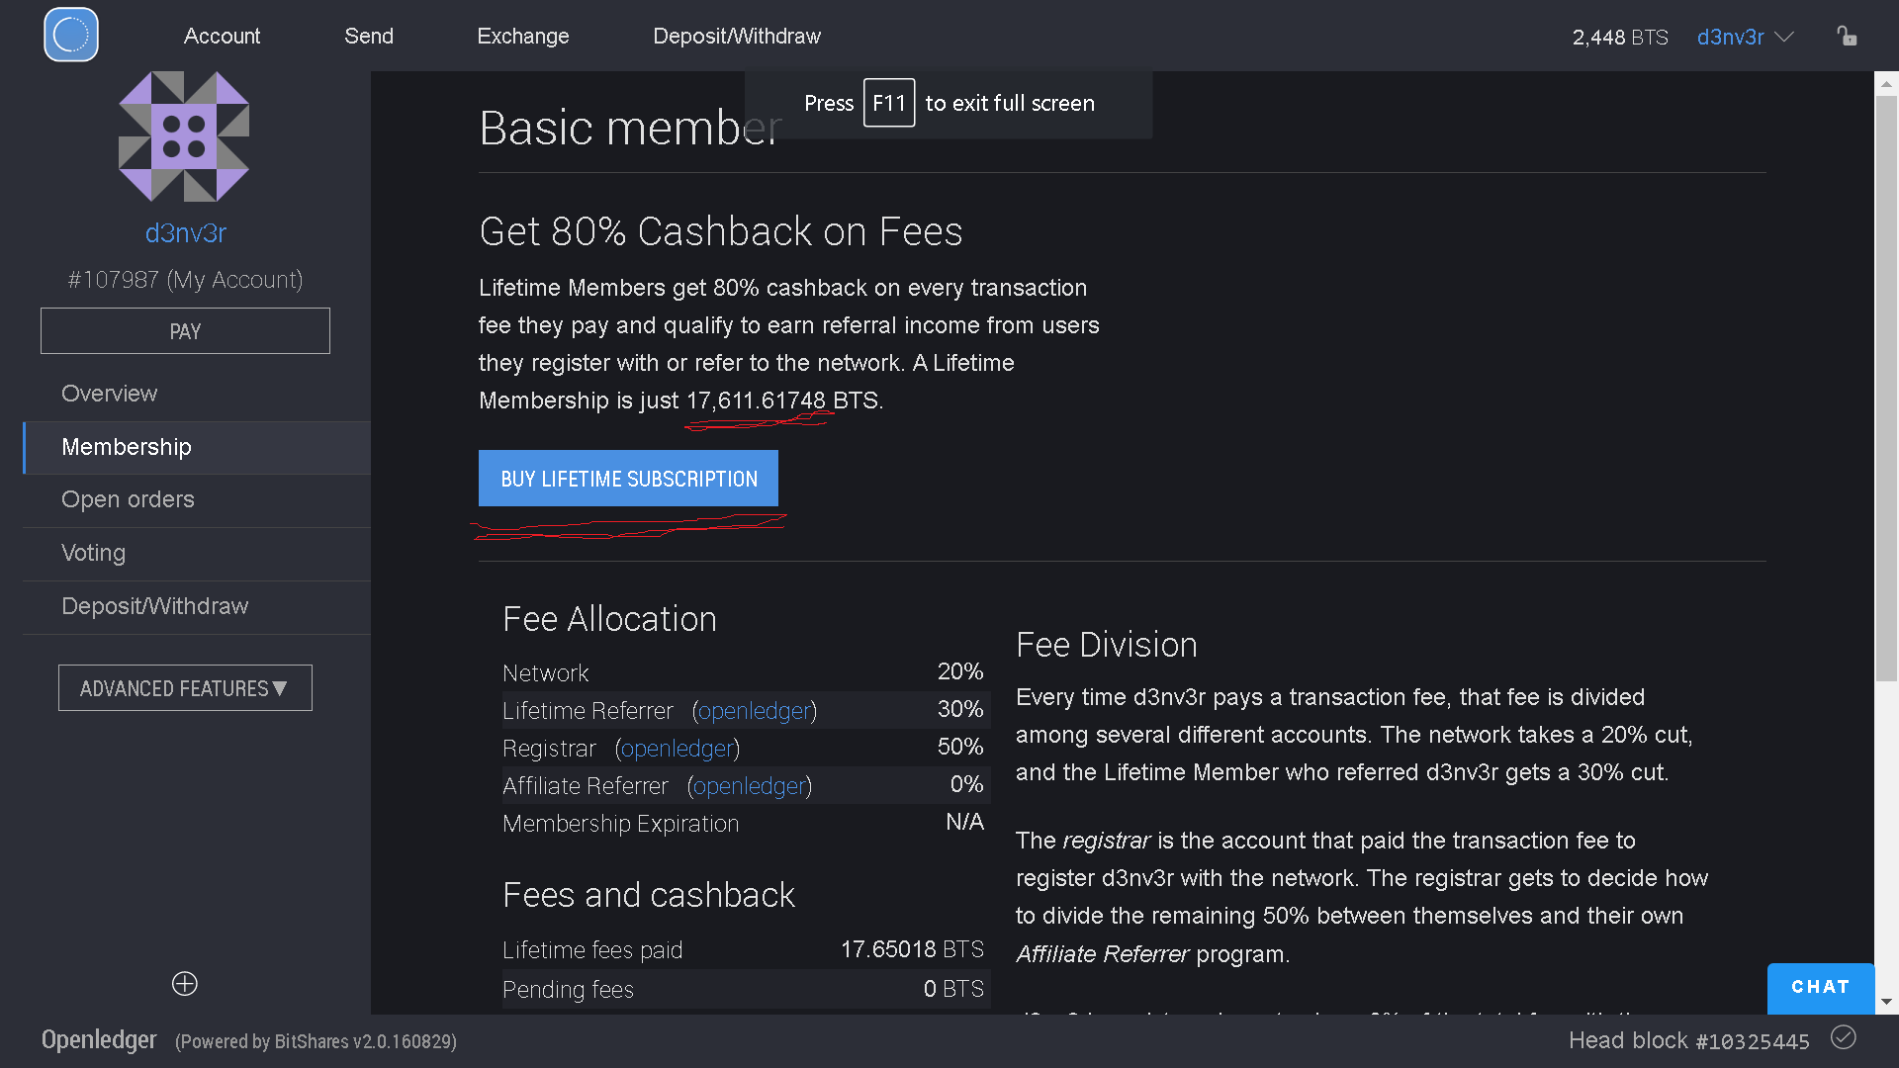Click the #107987 (My Account) label
Viewport: 1899px width, 1068px height.
185,280
